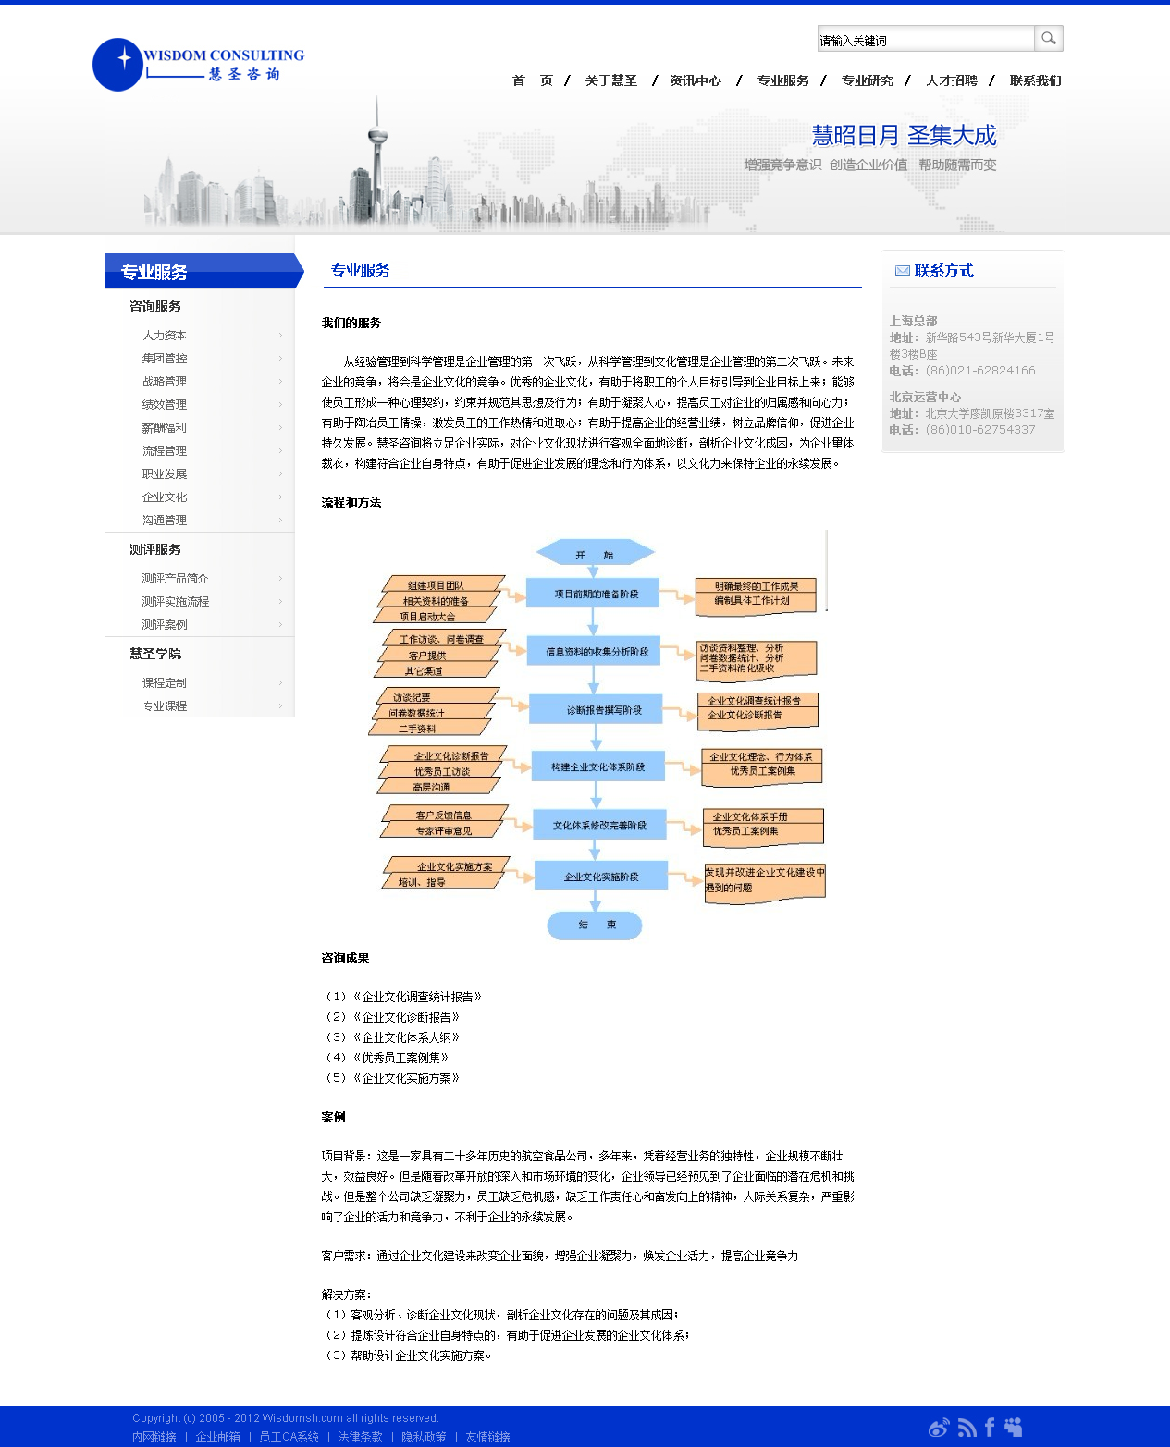1170x1447 pixels.
Task: Click the search magnifier icon button
Action: tap(1048, 38)
